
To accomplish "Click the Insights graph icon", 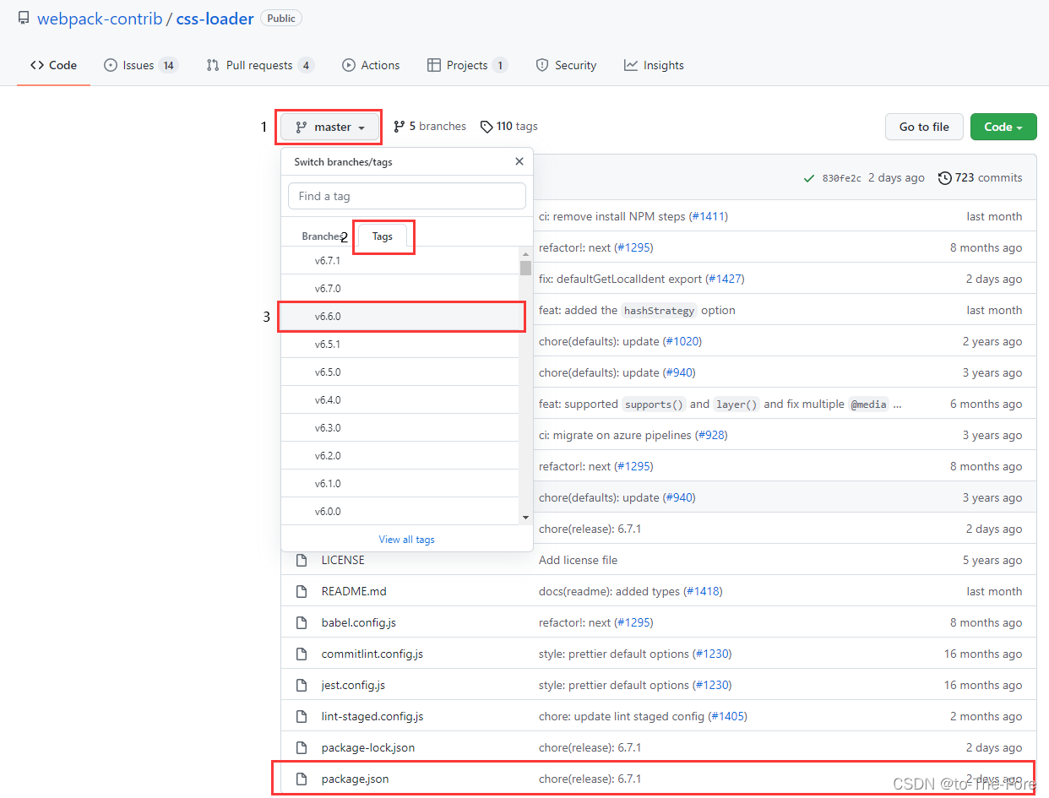I will (x=629, y=65).
